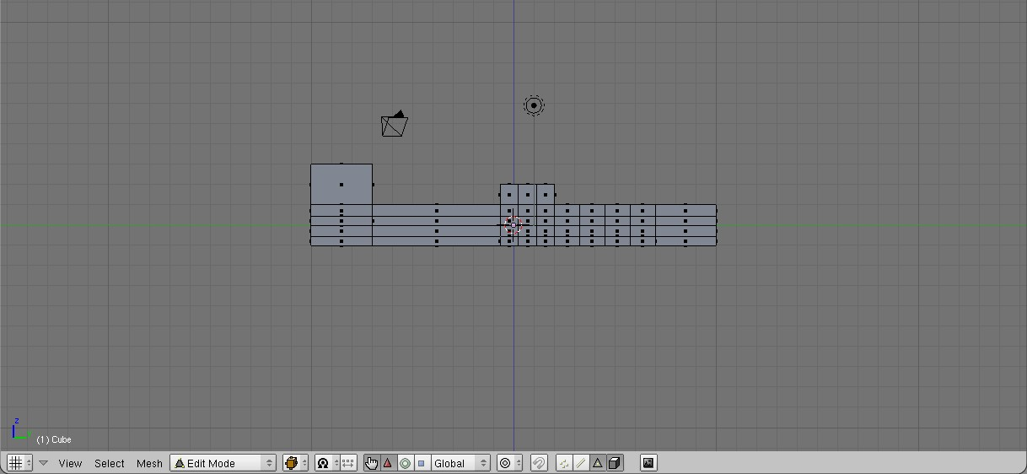The height and width of the screenshot is (474, 1027).
Task: Switch to vertex select mode
Action: (563, 463)
